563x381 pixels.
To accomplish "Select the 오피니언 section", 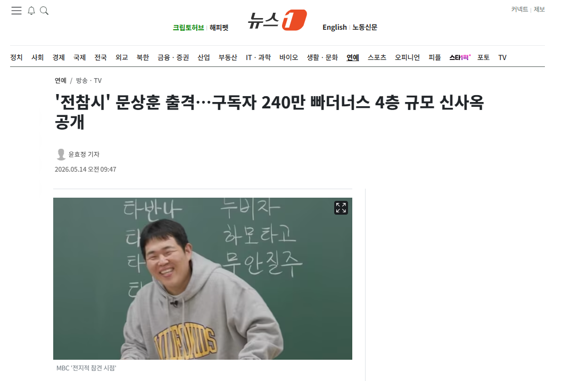I will click(408, 57).
